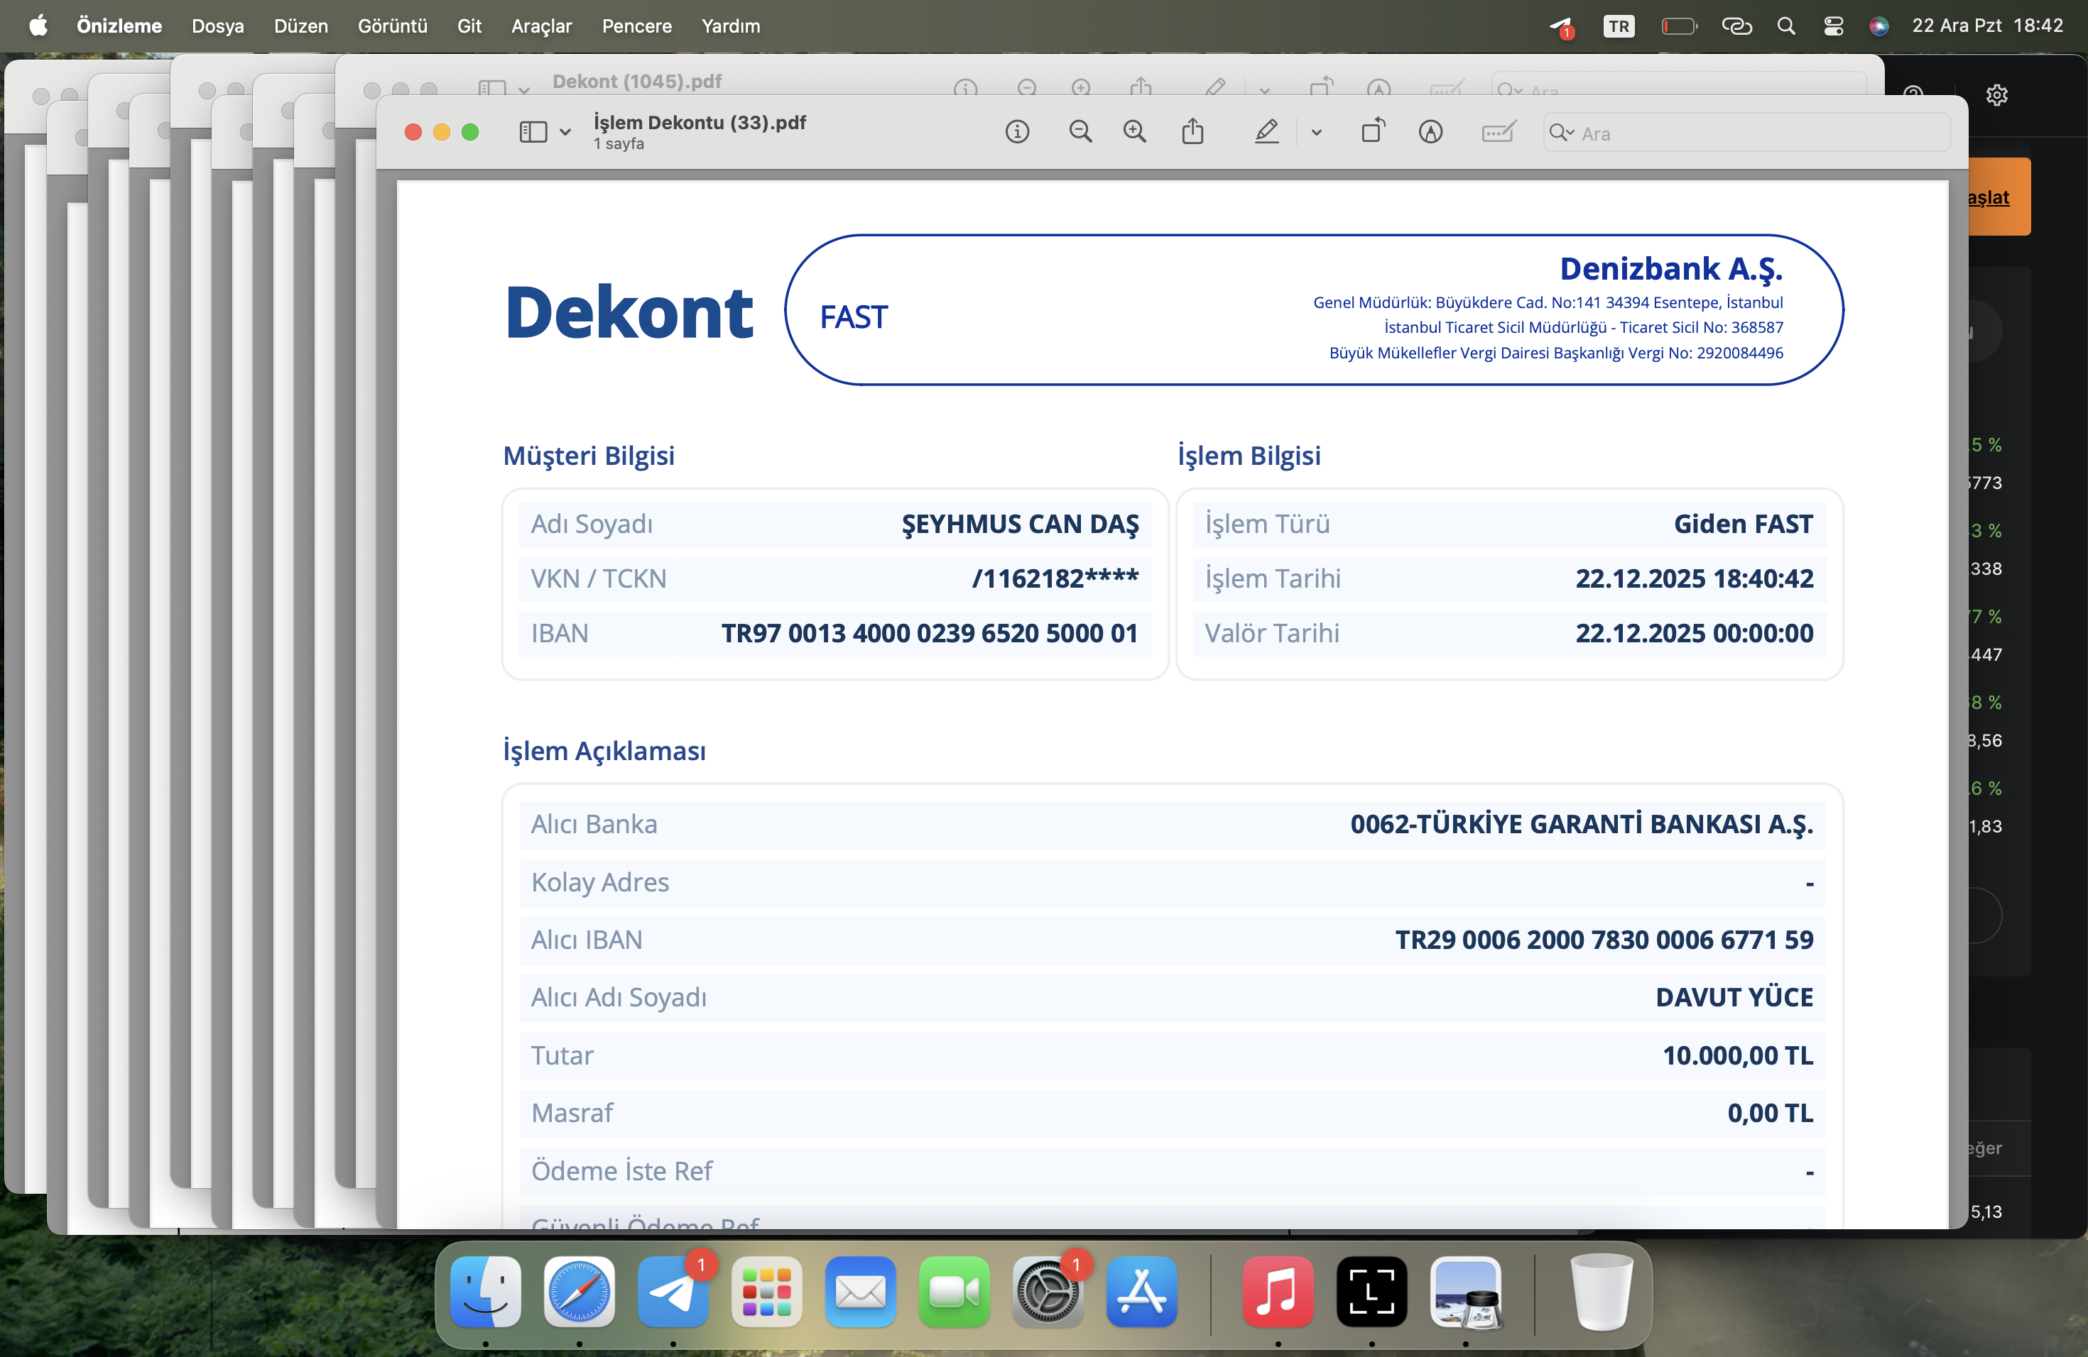Select the Masraf 0,00 TL value
2088x1357 pixels.
click(x=1770, y=1112)
